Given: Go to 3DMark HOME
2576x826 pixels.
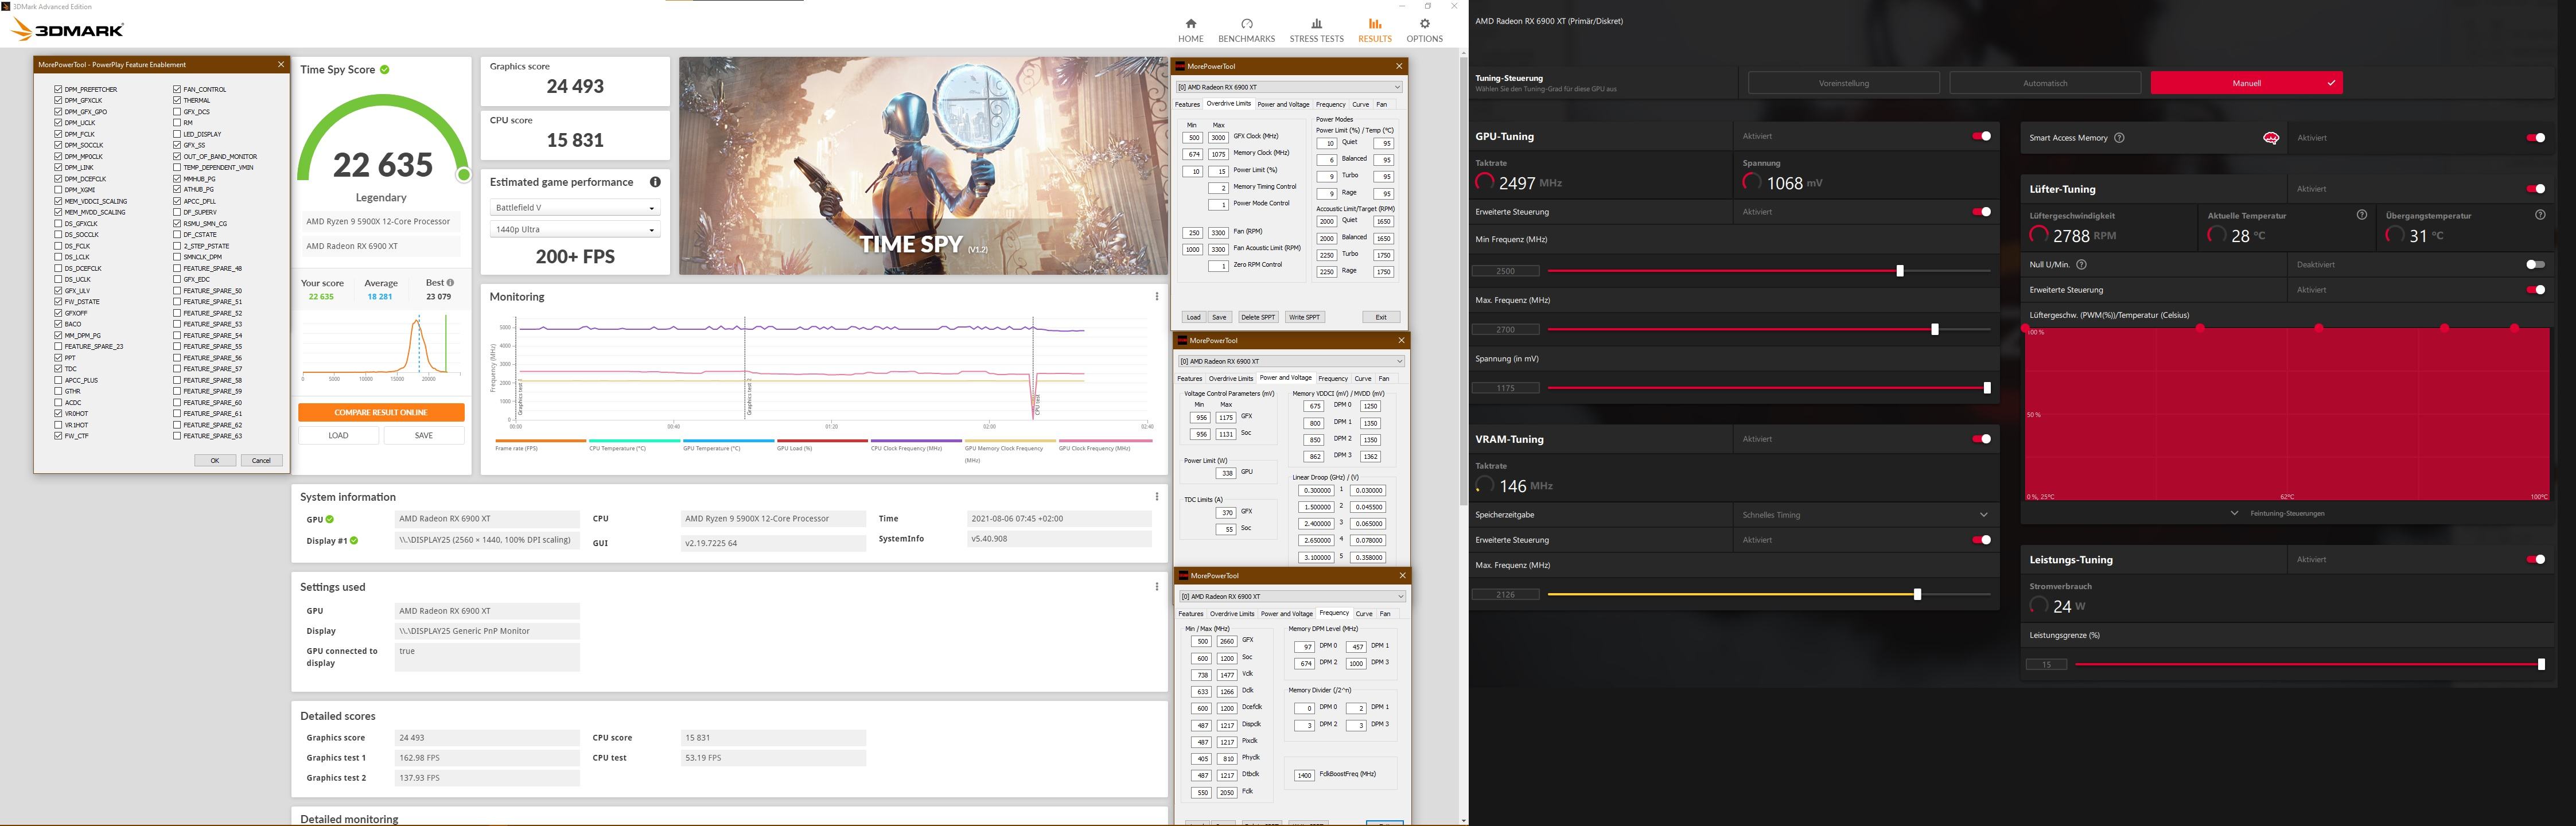Looking at the screenshot, I should coord(1190,30).
